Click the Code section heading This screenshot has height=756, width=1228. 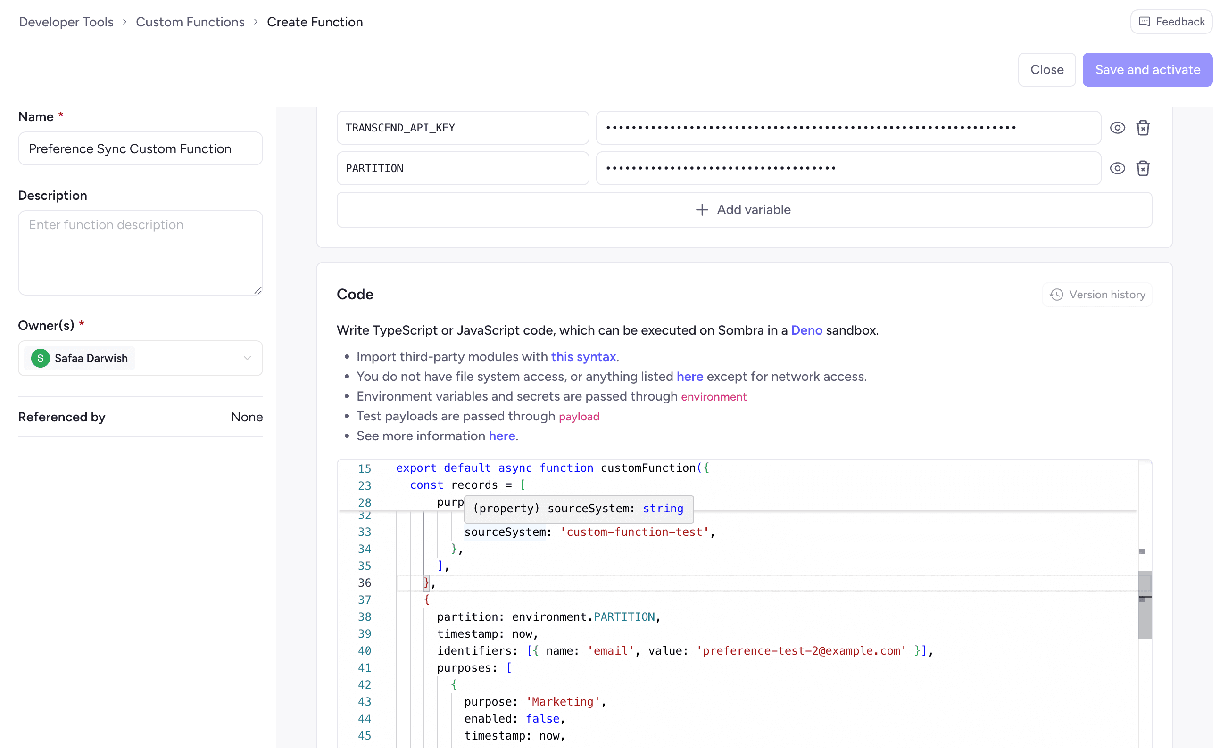tap(355, 295)
